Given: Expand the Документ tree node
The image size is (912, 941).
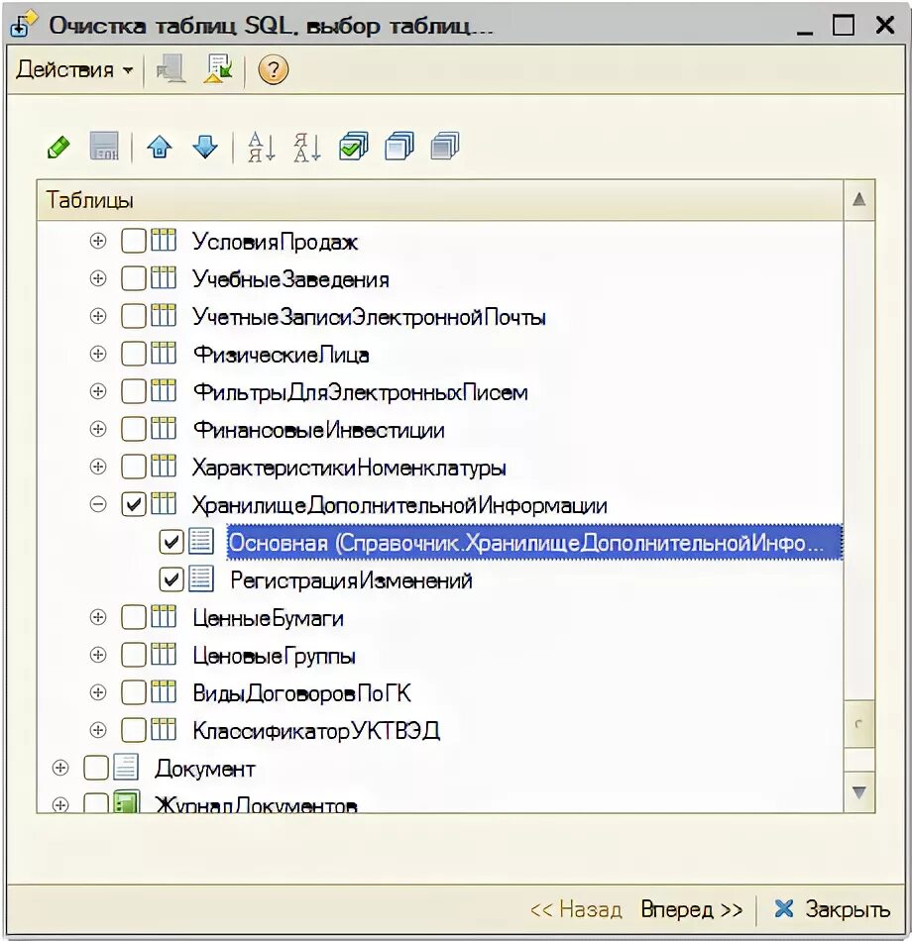Looking at the screenshot, I should pos(60,768).
